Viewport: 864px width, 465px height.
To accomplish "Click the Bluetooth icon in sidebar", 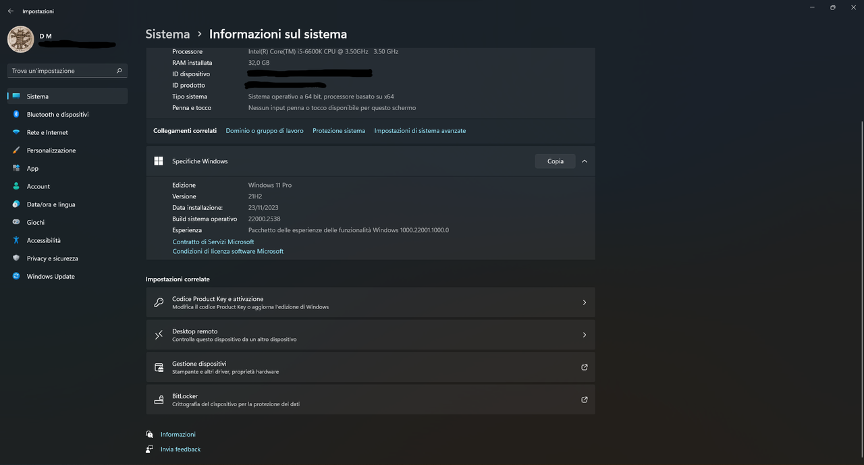I will coord(16,114).
